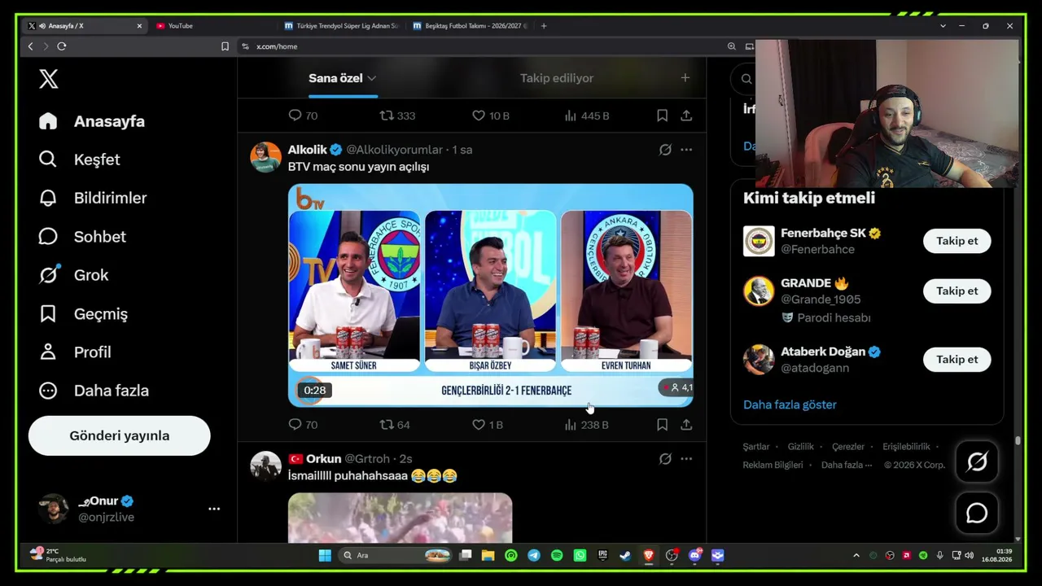Click the X logo in the sidebar
Image resolution: width=1042 pixels, height=586 pixels.
point(49,79)
